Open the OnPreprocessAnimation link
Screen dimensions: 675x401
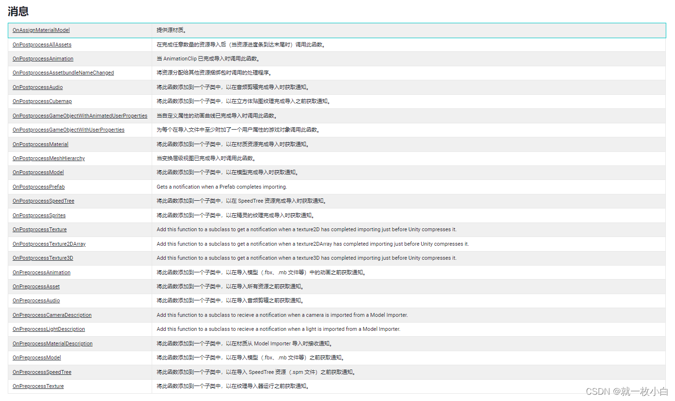41,272
